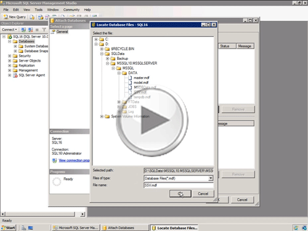Select the model.mdf file
This screenshot has height=231, width=308.
(141, 83)
